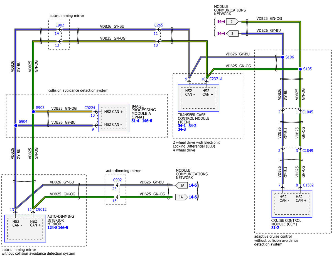Open the 14-6 reference beside connector JA
Viewport: 334px width, 258px height.
[193, 185]
